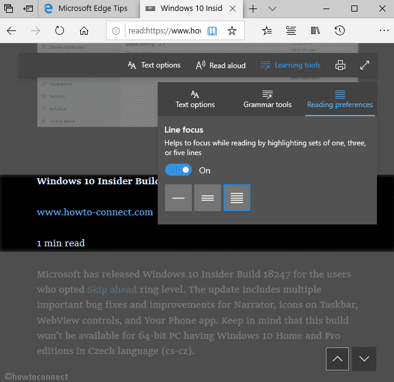Toggle Learning tools panel

[290, 65]
